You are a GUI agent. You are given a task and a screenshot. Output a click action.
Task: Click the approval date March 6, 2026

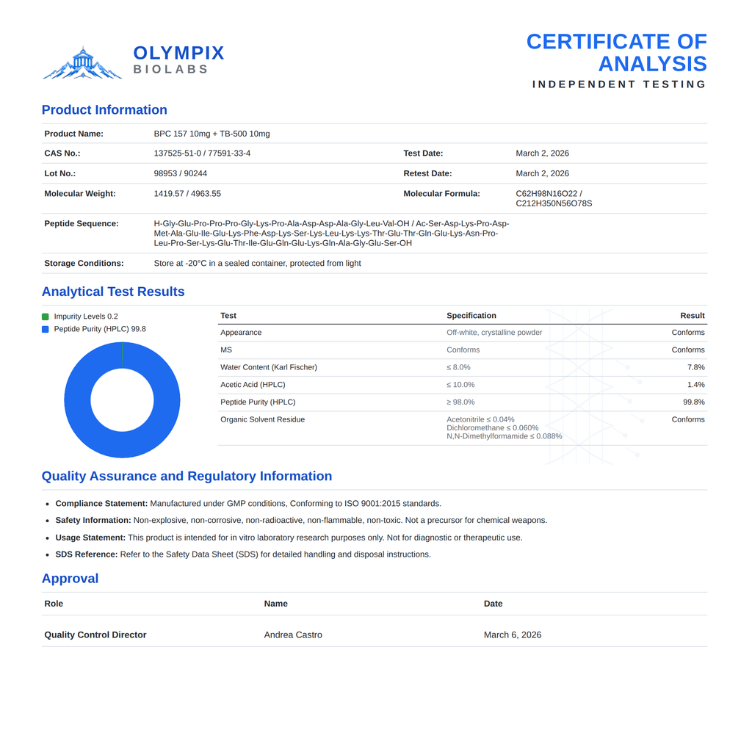point(512,635)
